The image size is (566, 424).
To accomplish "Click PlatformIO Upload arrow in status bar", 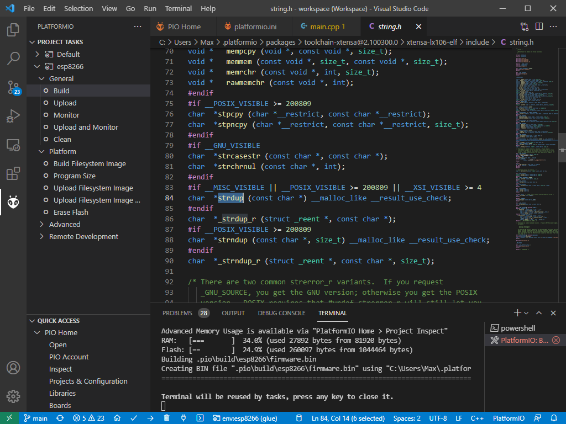I will [x=151, y=418].
